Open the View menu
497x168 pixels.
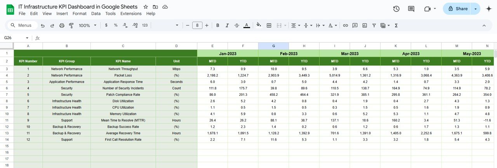point(47,14)
